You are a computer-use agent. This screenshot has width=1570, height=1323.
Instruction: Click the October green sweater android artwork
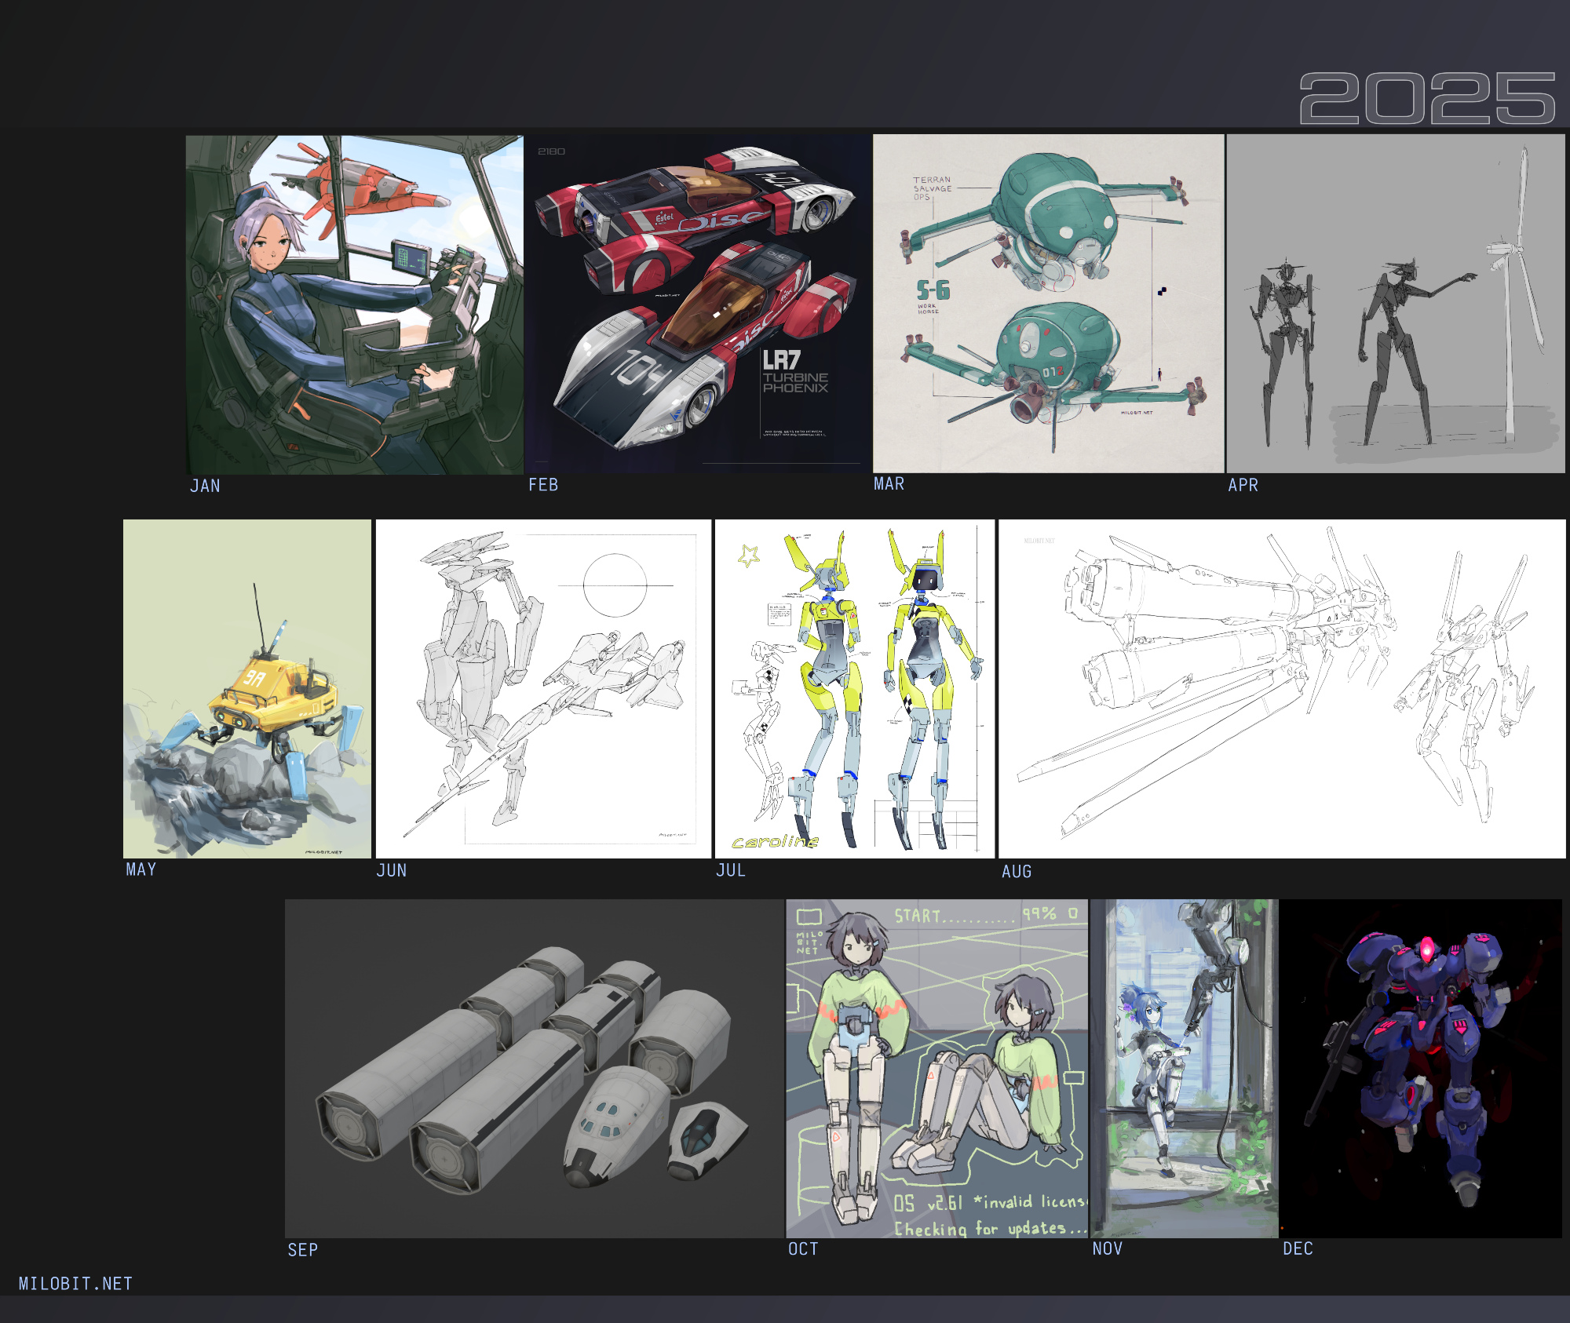tap(937, 1068)
